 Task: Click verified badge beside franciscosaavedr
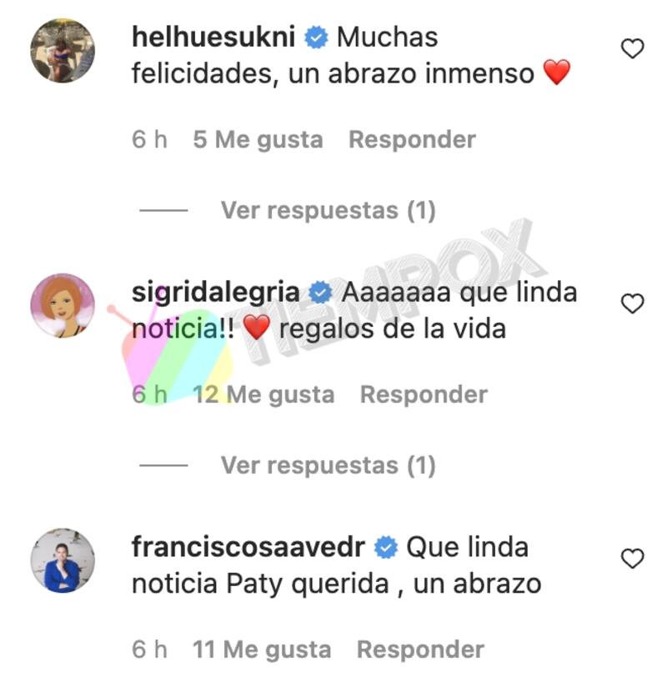click(385, 548)
